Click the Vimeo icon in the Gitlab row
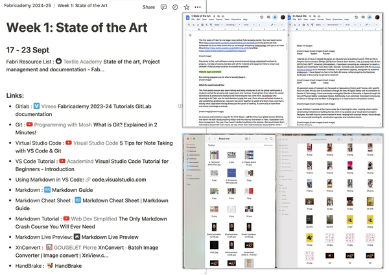389x275 pixels. pyautogui.click(x=36, y=106)
